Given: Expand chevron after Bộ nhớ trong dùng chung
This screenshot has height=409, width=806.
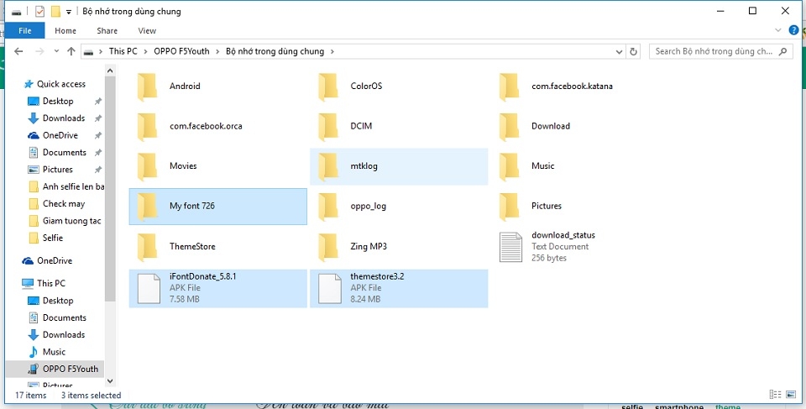Looking at the screenshot, I should tap(332, 51).
